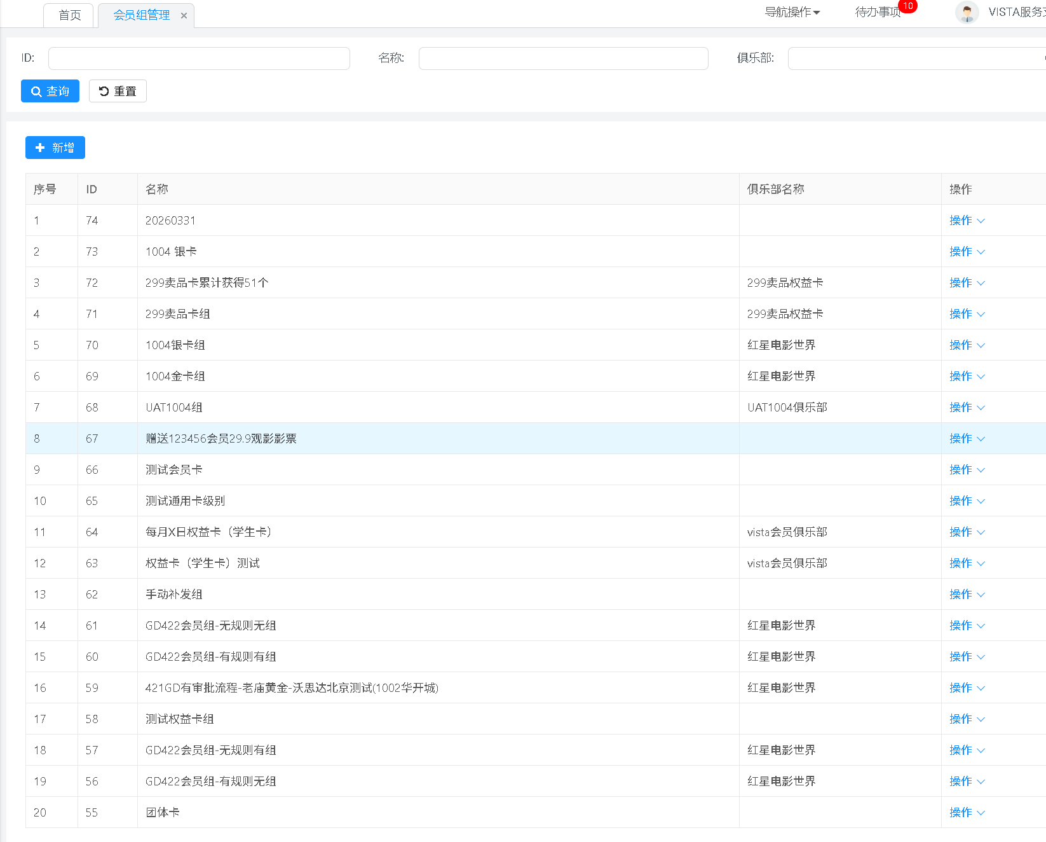Click the name cell 测试会员卡

[x=438, y=470]
